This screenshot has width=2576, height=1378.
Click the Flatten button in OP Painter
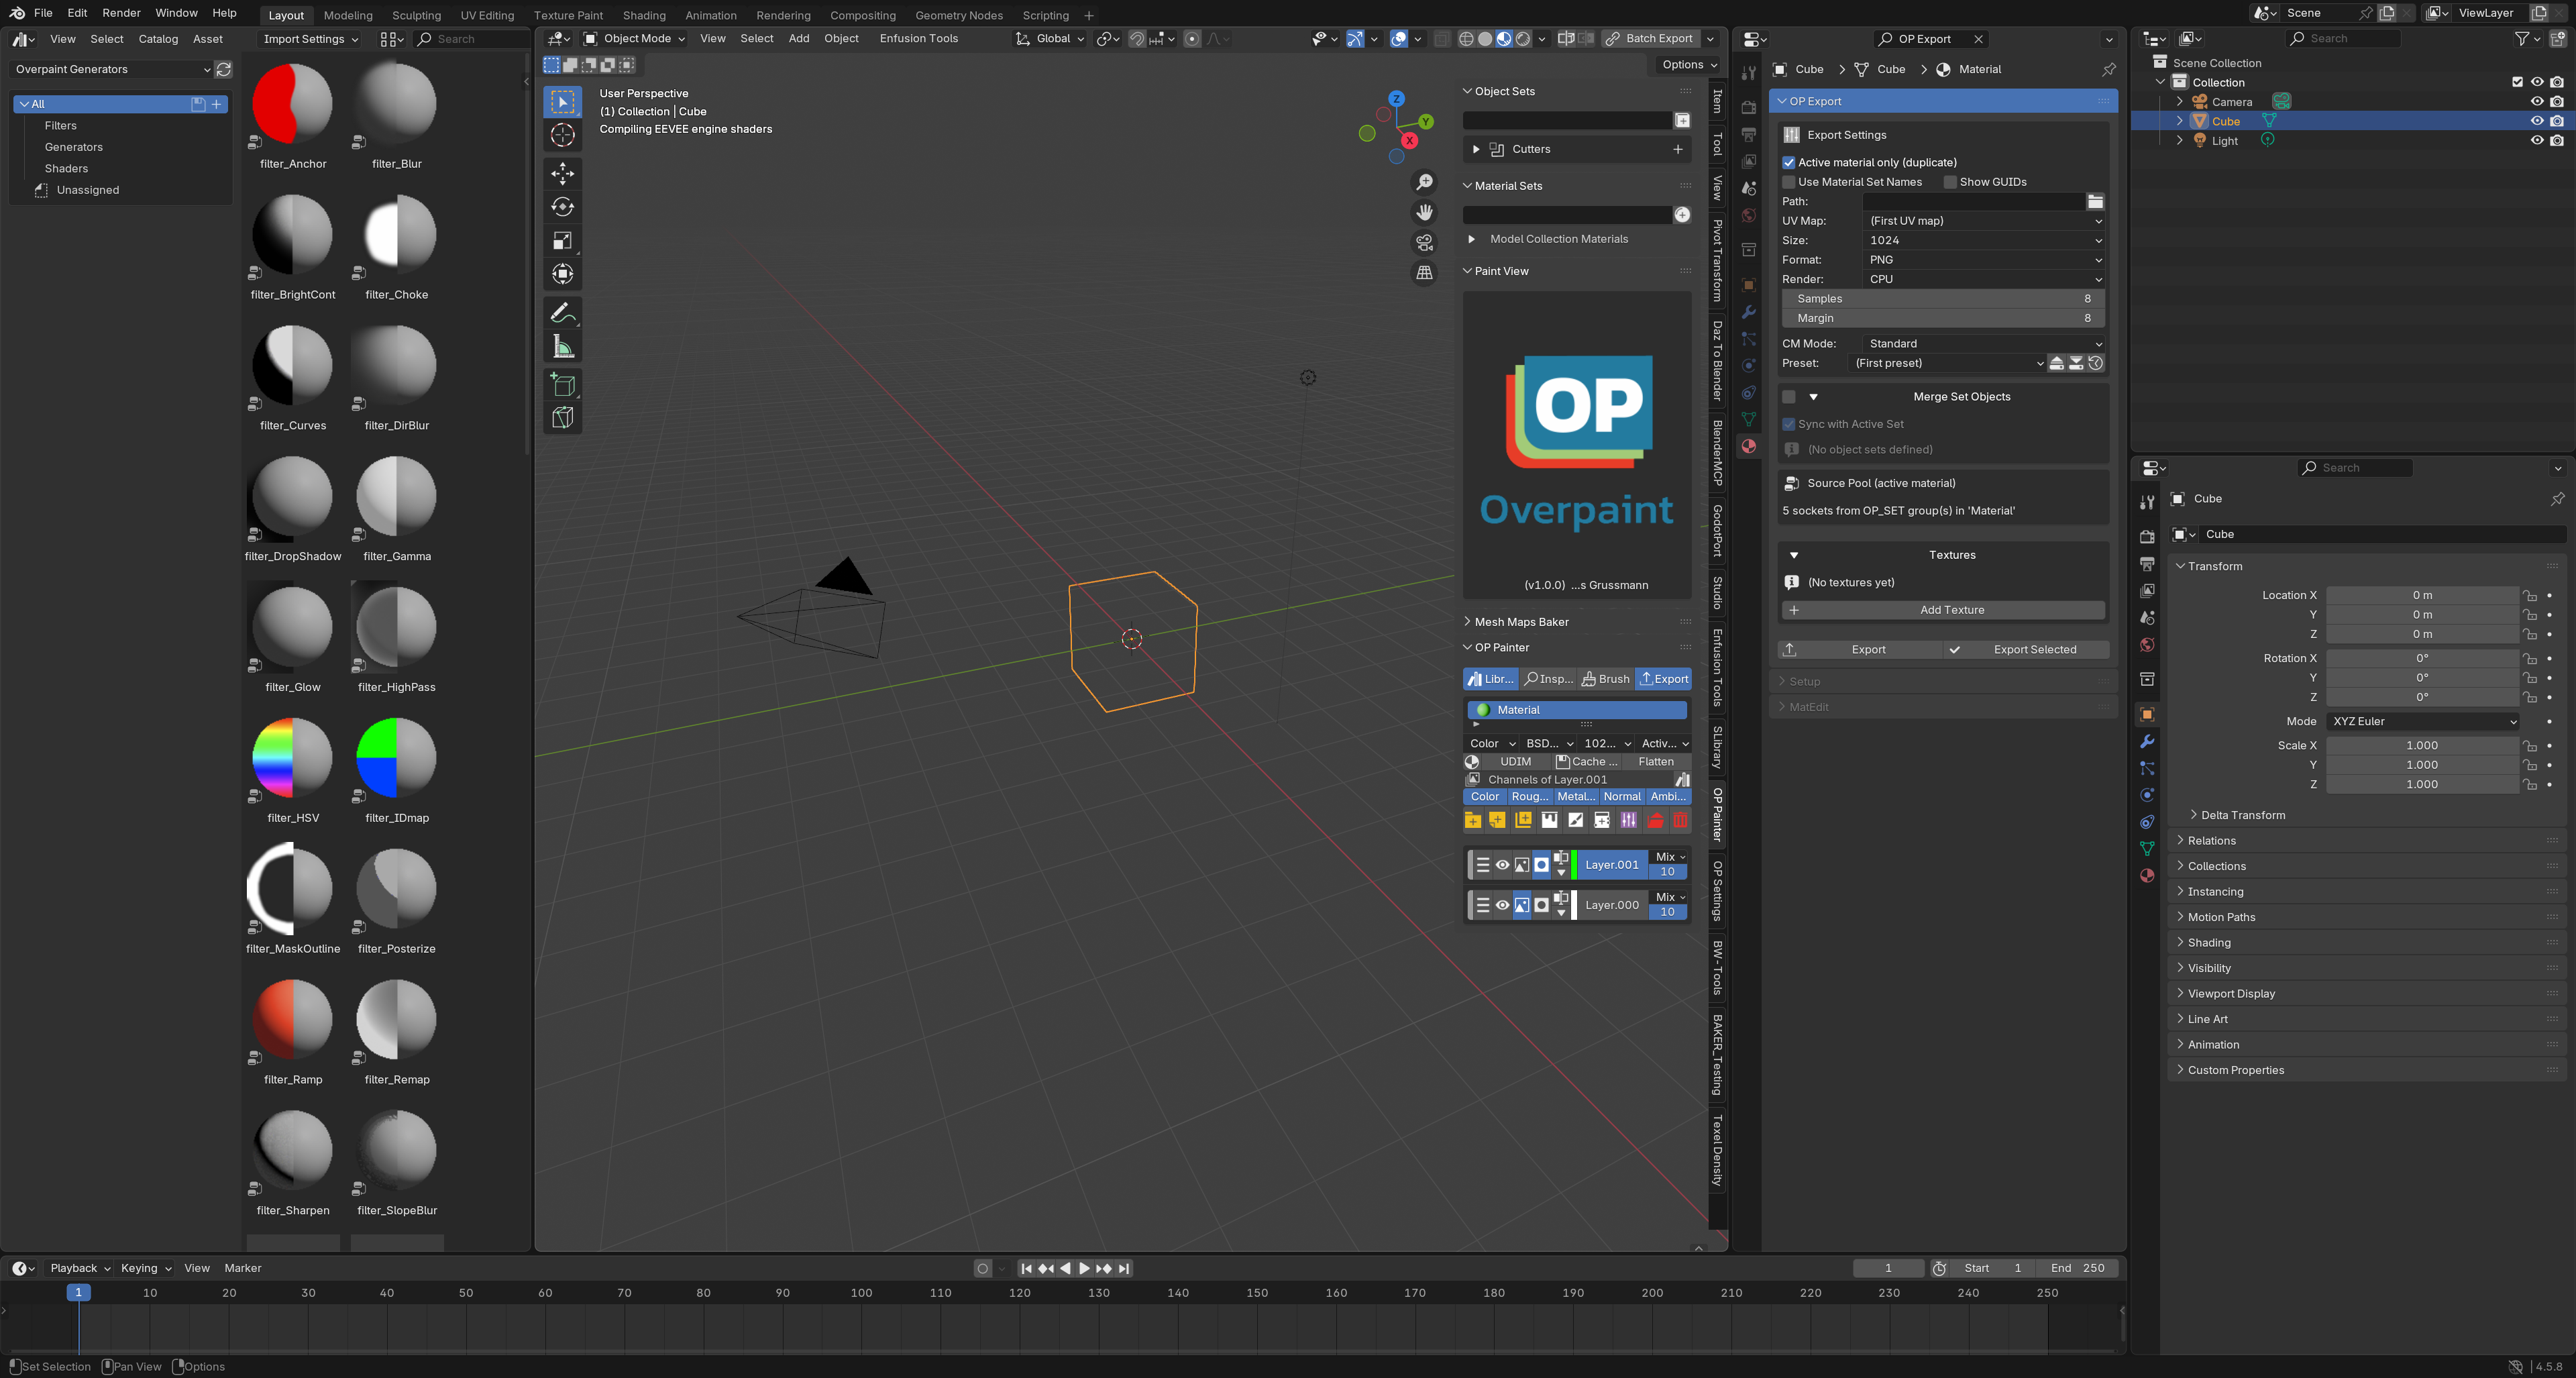click(x=1656, y=762)
